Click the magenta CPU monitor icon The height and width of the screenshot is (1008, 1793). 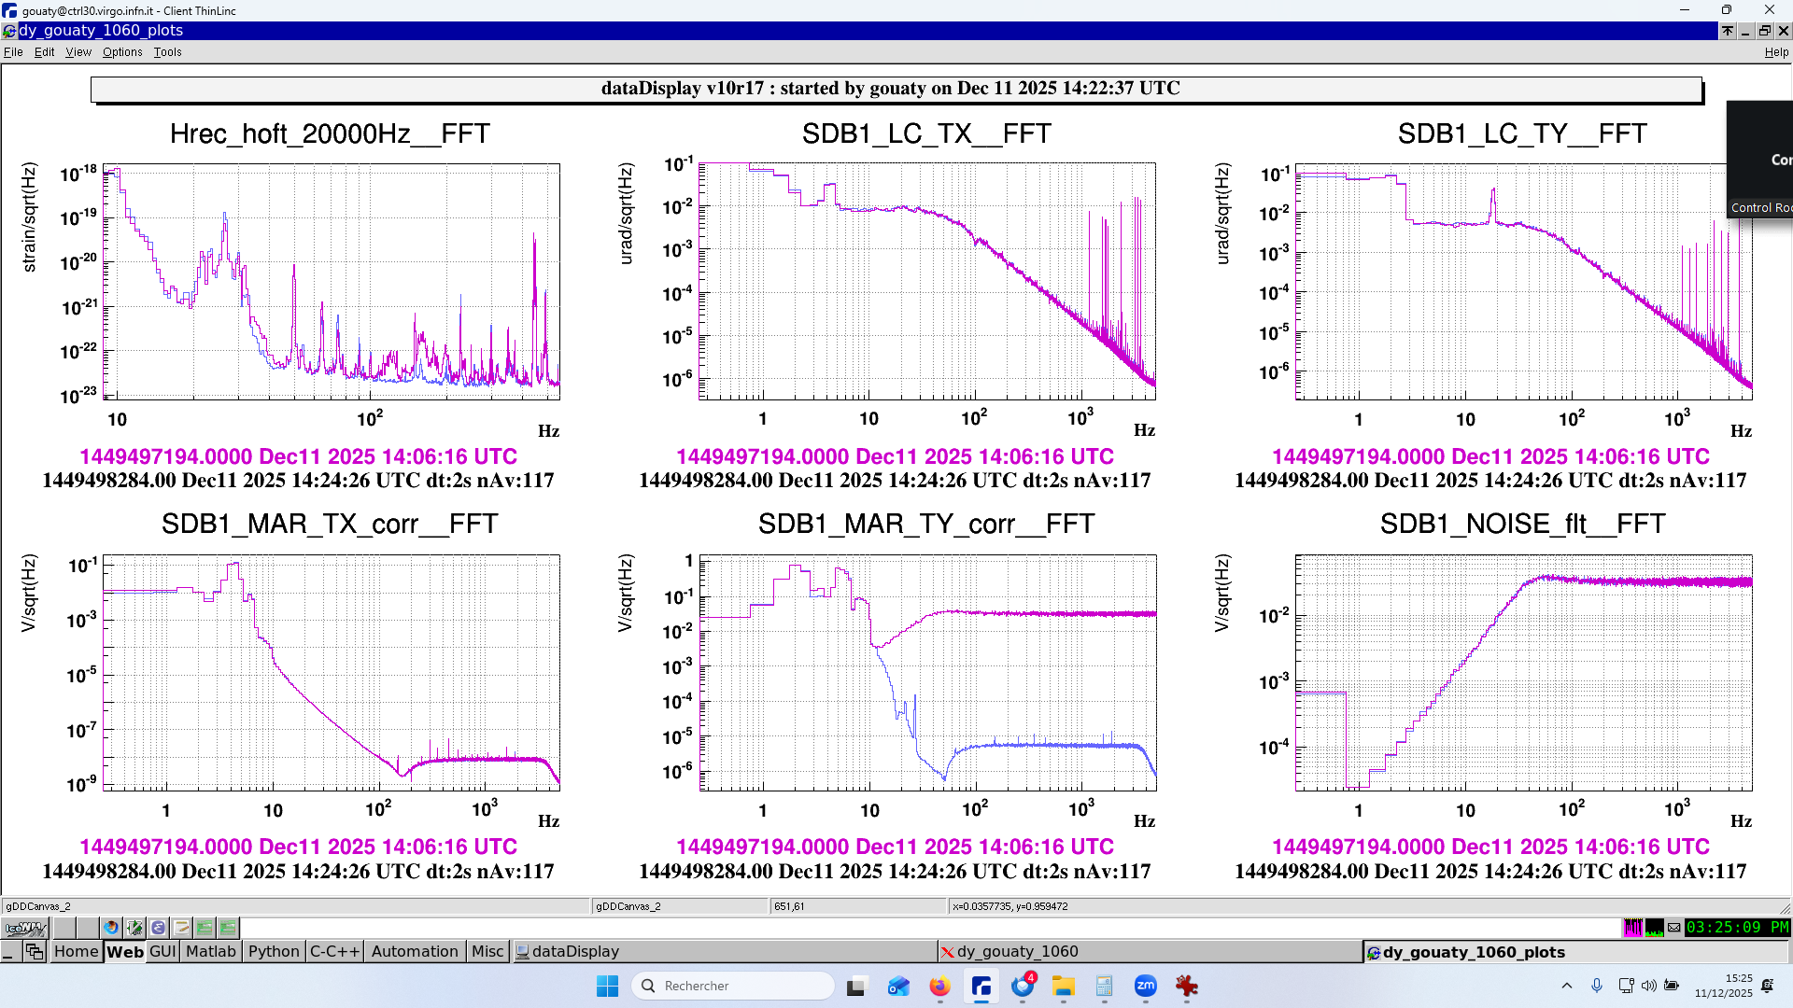click(x=1632, y=928)
